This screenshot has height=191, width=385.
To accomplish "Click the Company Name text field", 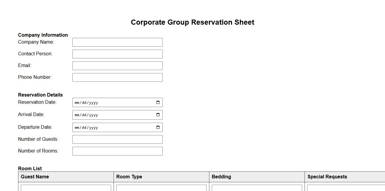I will click(x=117, y=42).
